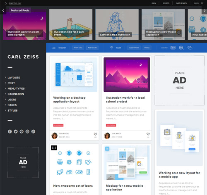
Task: Open mobile app layout post image
Action: [x=180, y=138]
